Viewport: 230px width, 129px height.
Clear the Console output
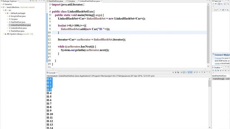pyautogui.click(x=181, y=72)
